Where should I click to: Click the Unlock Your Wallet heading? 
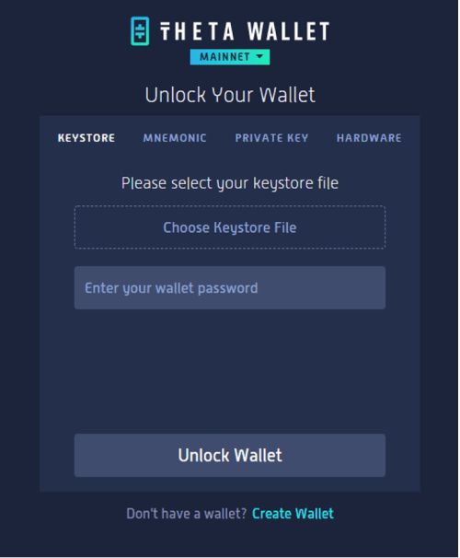pyautogui.click(x=230, y=95)
